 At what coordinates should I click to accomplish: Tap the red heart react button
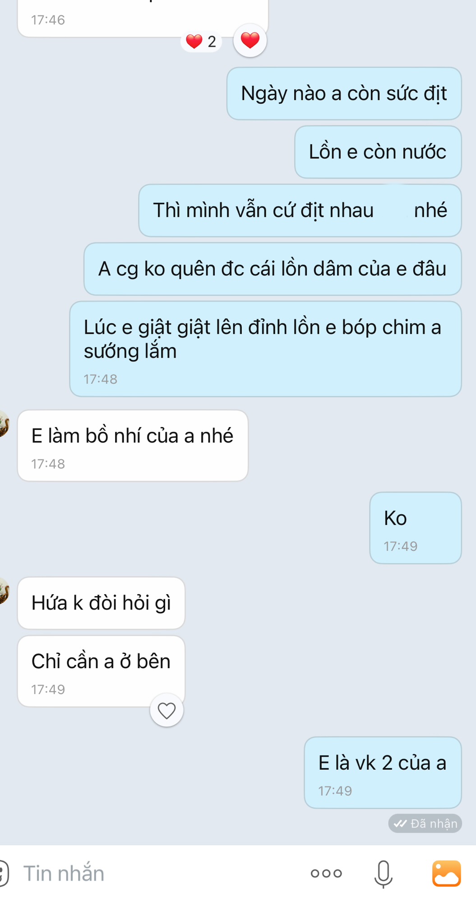tap(250, 41)
